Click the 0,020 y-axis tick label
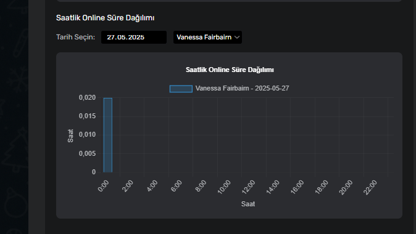This screenshot has height=234, width=416. pyautogui.click(x=87, y=98)
